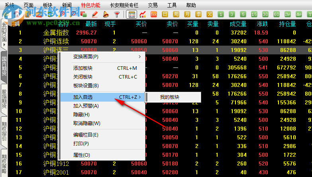Click the 最新 column header

click(91, 24)
